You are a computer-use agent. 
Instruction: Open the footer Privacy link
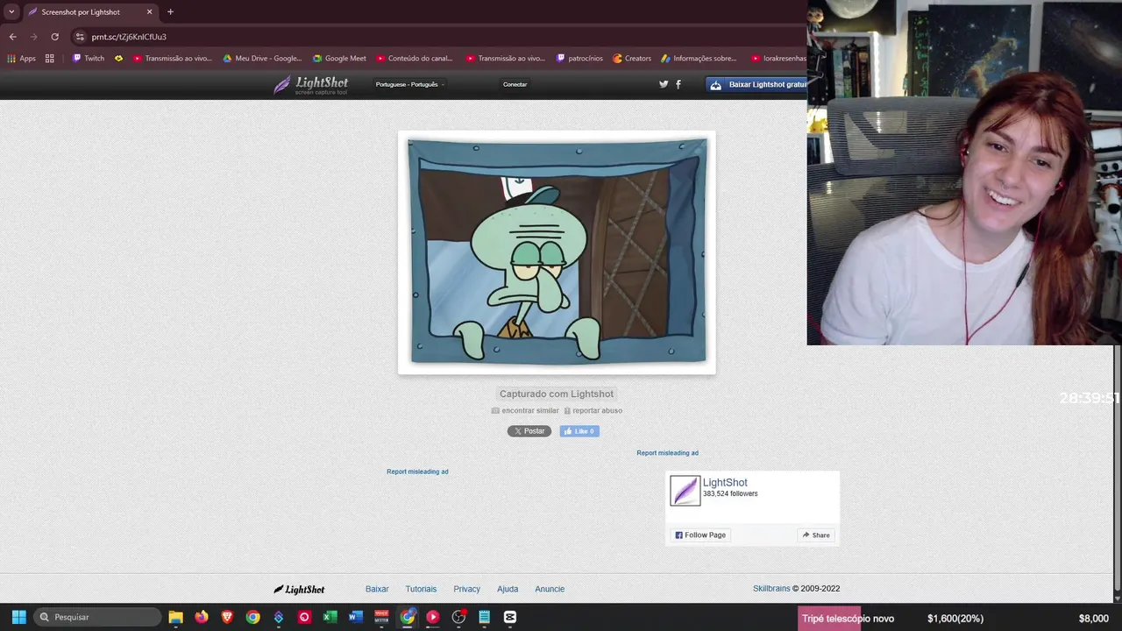click(x=466, y=589)
